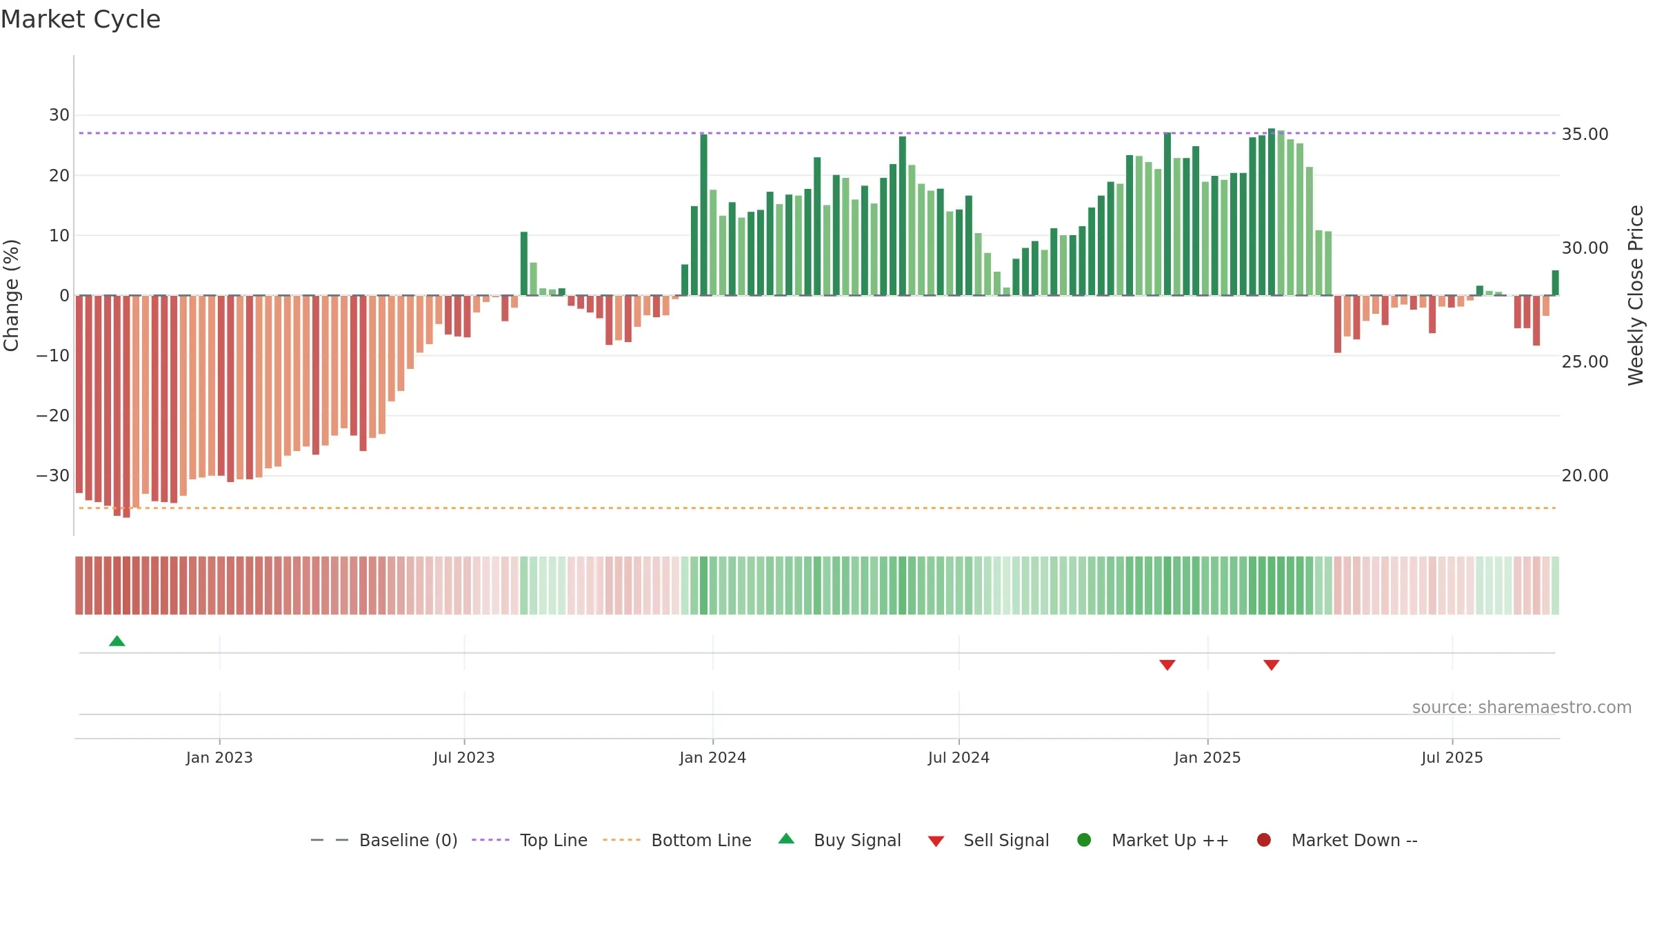Click the dark green heatmap cell near Jan 2024

[703, 585]
